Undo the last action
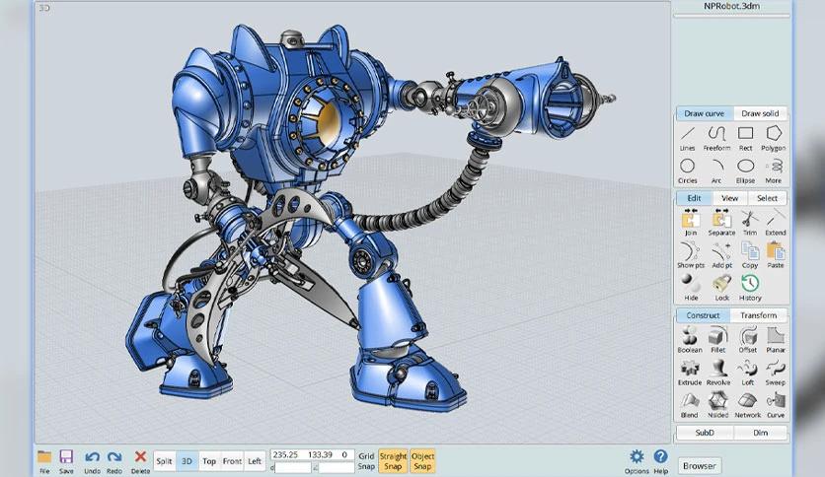The height and width of the screenshot is (477, 825). (92, 461)
